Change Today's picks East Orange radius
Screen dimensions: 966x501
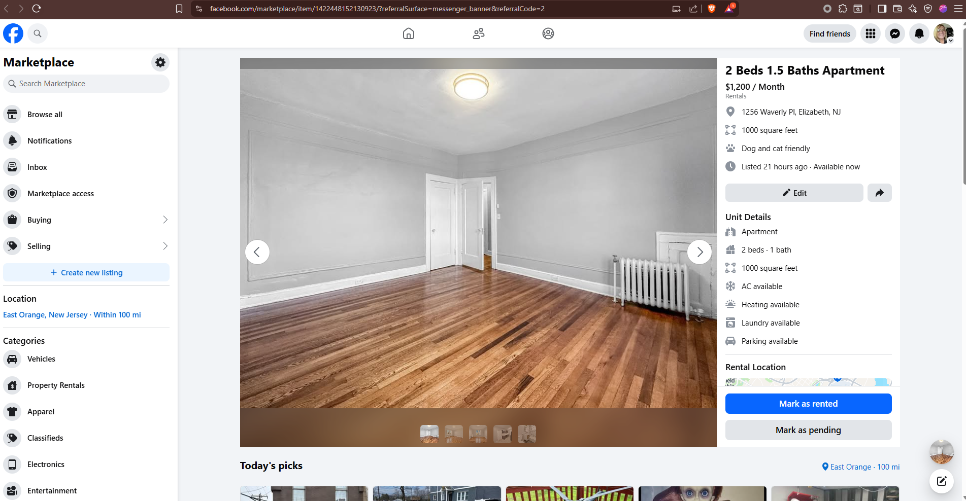coord(861,467)
